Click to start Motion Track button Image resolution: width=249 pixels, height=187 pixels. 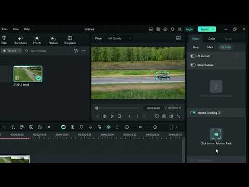pos(216,137)
